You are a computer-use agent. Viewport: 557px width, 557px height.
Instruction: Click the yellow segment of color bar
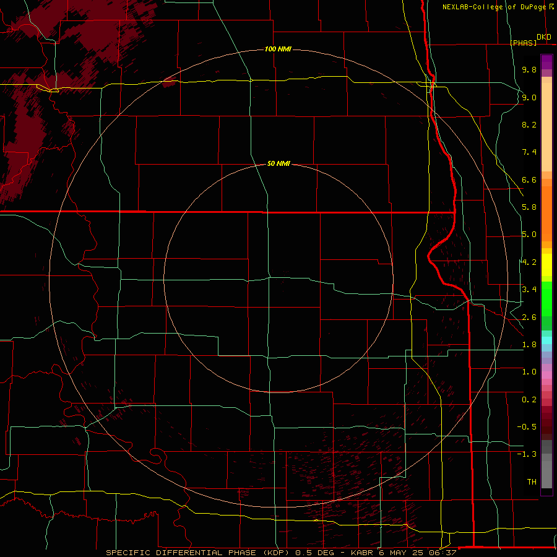546,265
